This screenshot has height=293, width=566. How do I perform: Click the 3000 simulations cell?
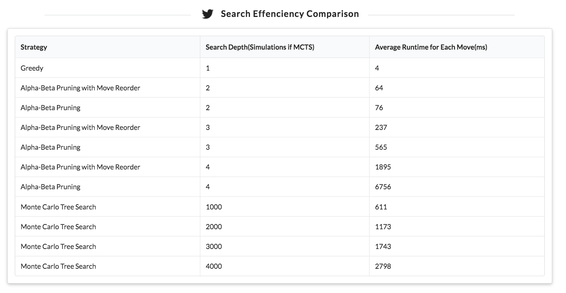[x=214, y=247]
